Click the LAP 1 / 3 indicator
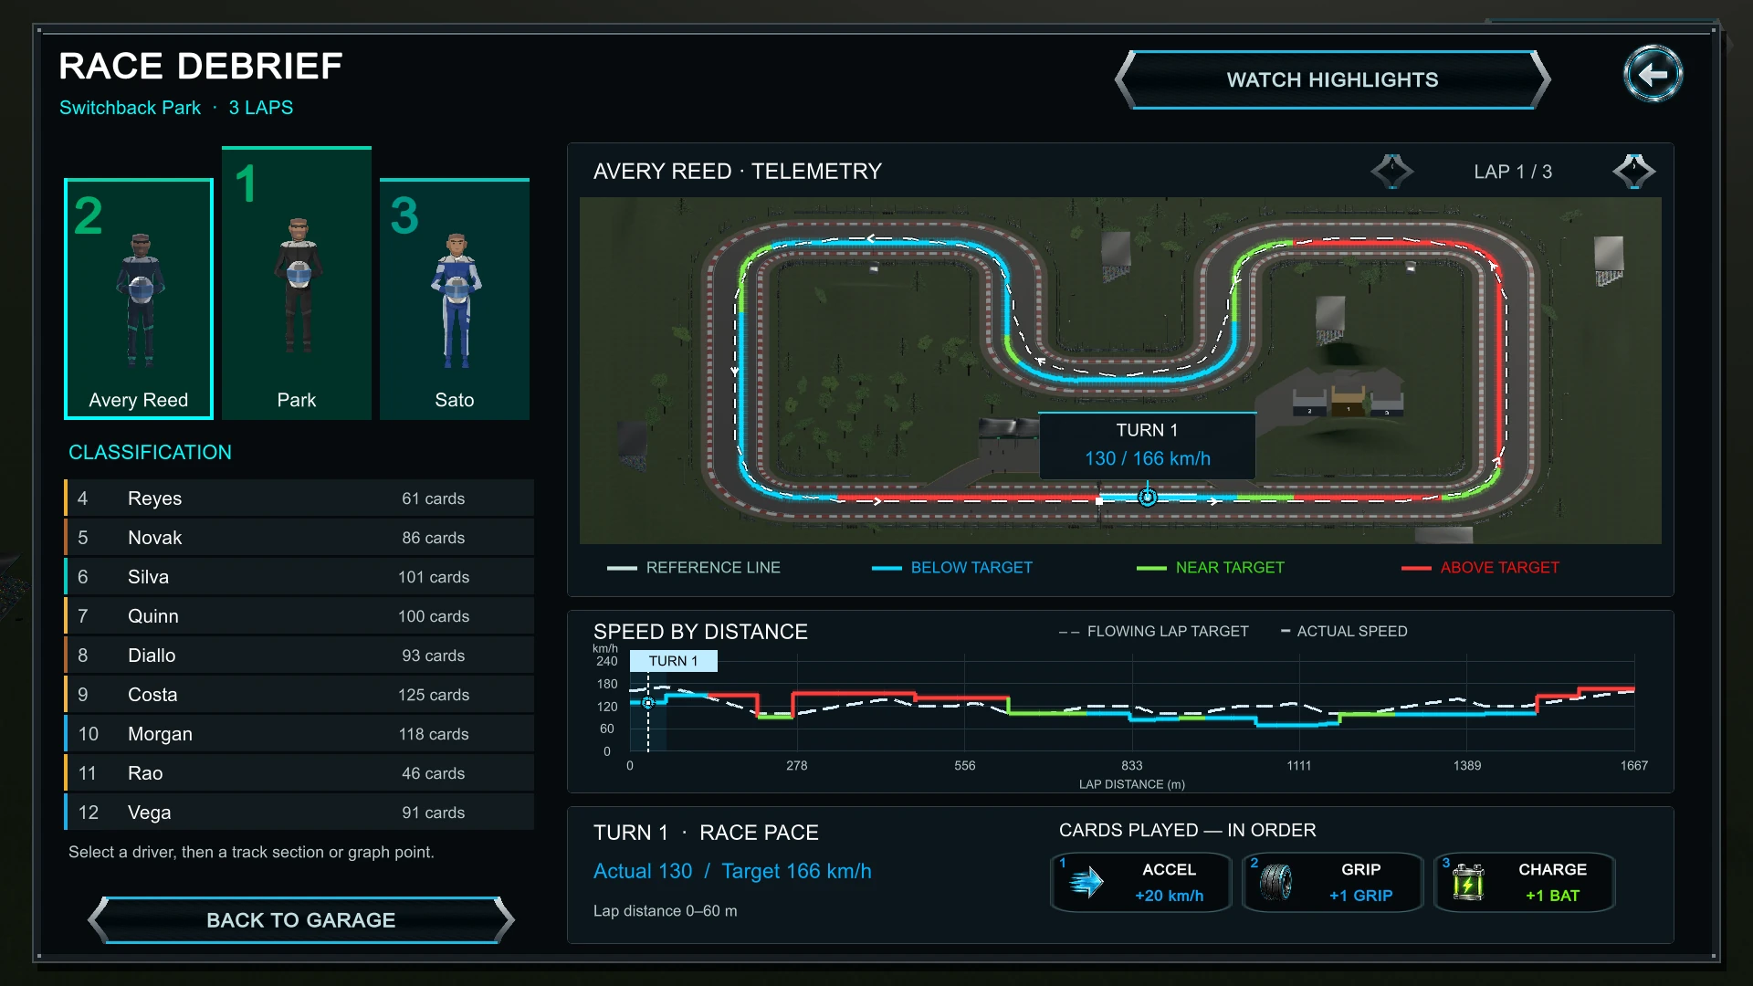Viewport: 1753px width, 986px height. pyautogui.click(x=1513, y=172)
